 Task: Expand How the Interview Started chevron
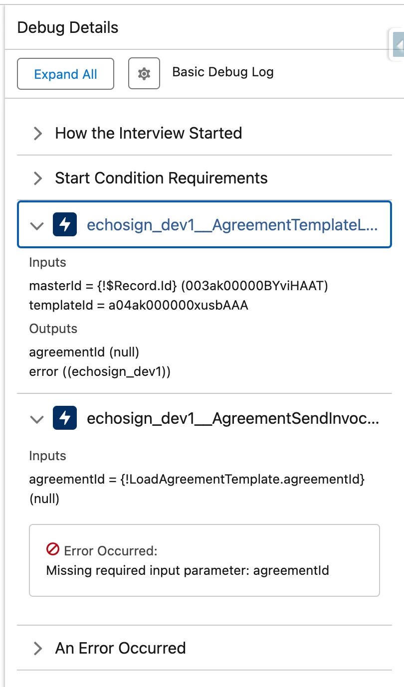pyautogui.click(x=37, y=134)
